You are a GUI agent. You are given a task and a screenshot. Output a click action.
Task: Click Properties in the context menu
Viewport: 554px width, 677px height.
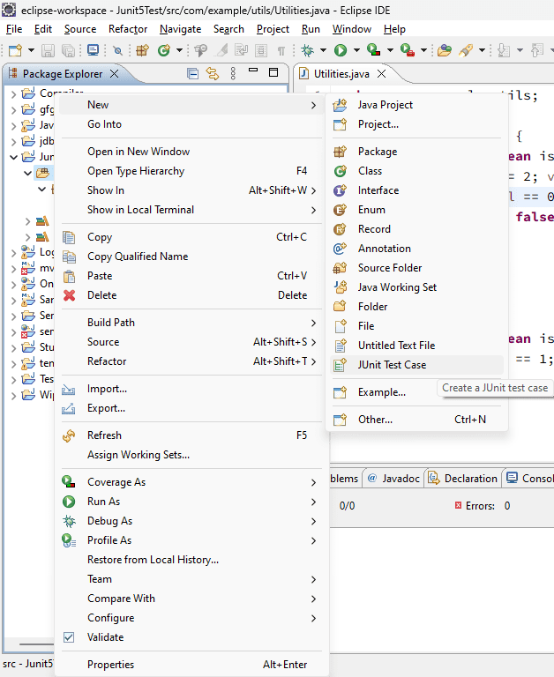(x=191, y=665)
